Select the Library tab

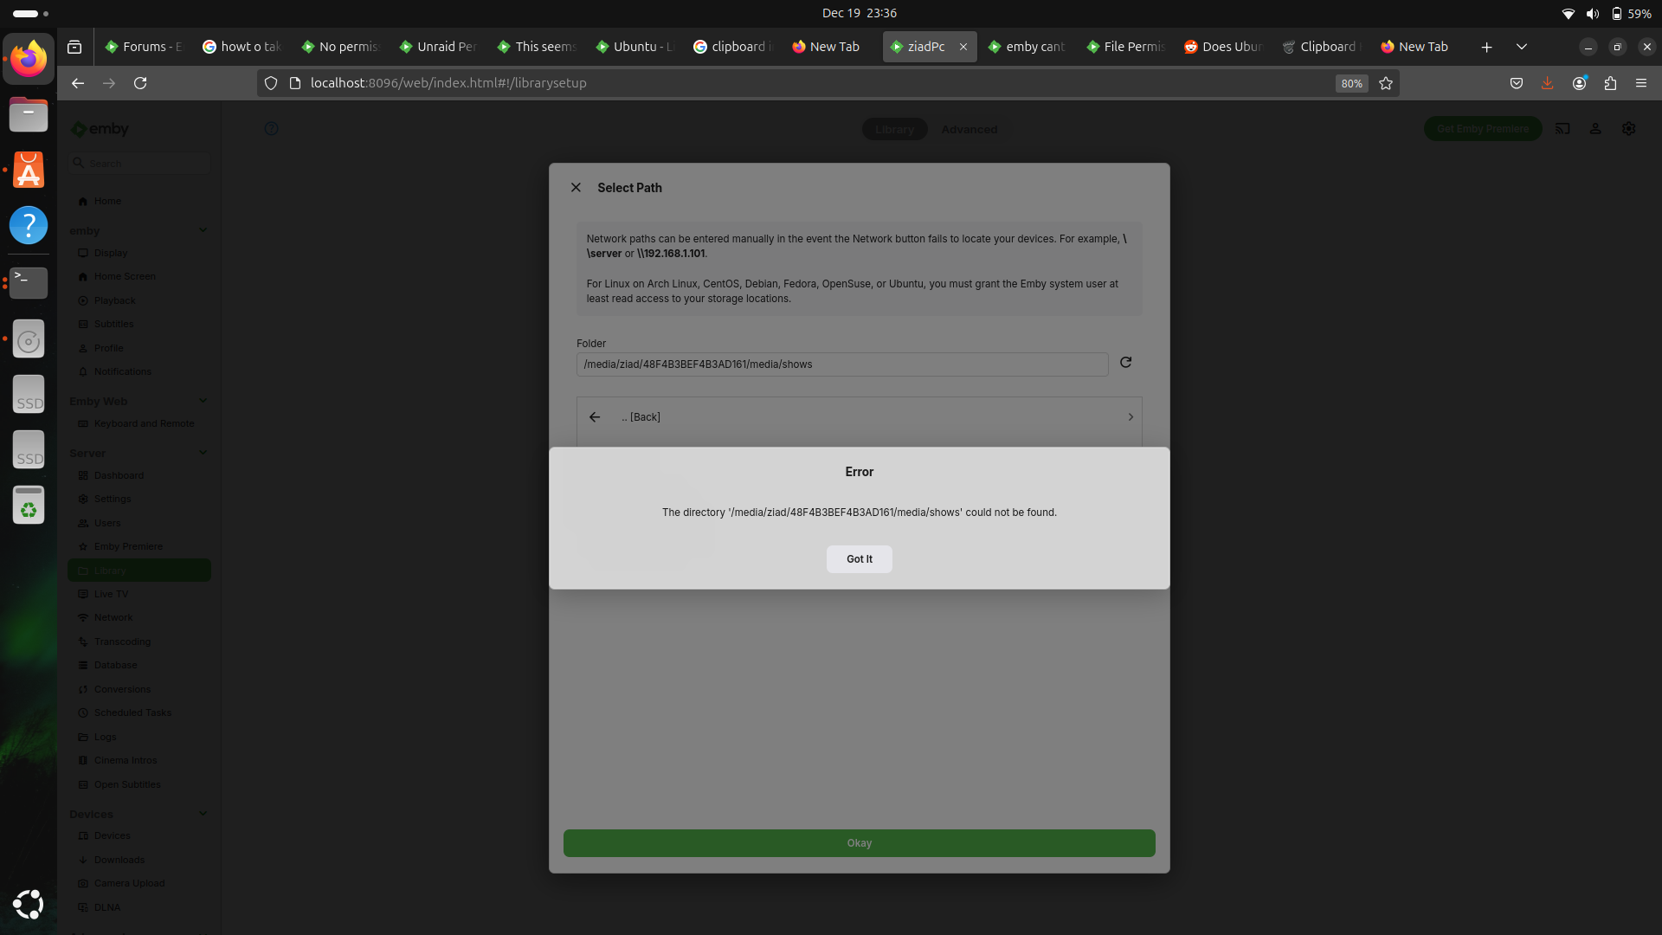(894, 130)
